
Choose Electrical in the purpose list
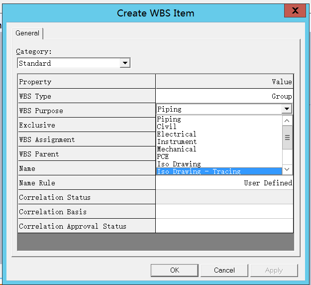pos(219,134)
